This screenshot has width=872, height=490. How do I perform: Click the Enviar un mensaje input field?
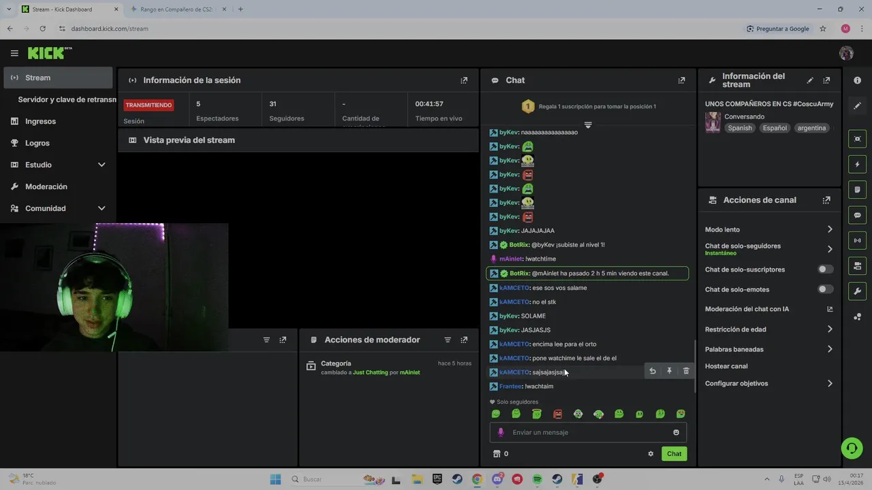tap(588, 432)
